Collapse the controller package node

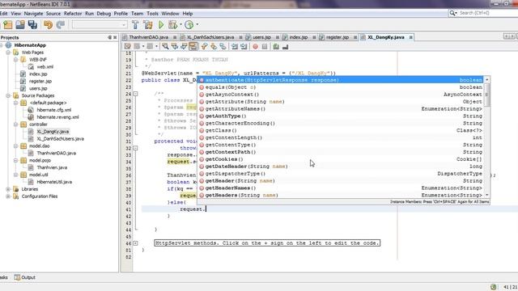[15, 124]
